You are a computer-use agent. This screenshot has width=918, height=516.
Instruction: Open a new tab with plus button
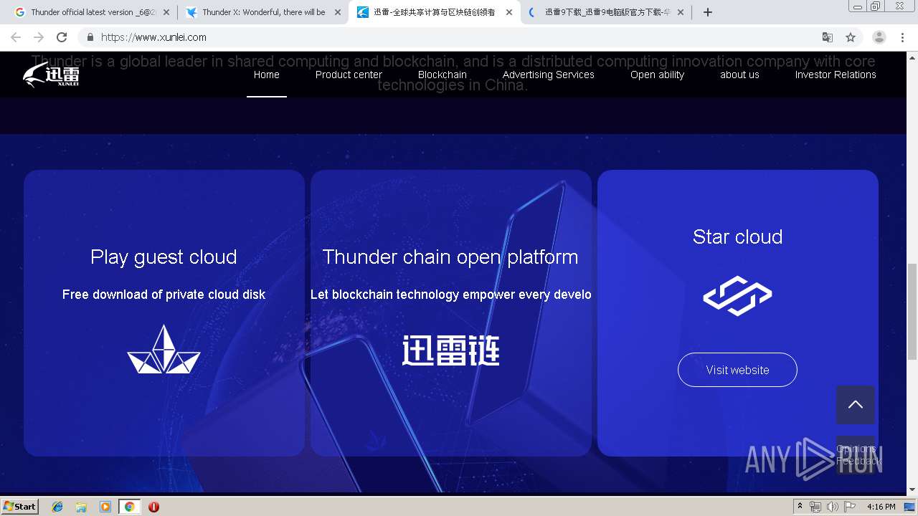coord(708,12)
